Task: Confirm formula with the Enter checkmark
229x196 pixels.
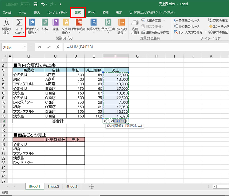Action: click(x=49, y=47)
